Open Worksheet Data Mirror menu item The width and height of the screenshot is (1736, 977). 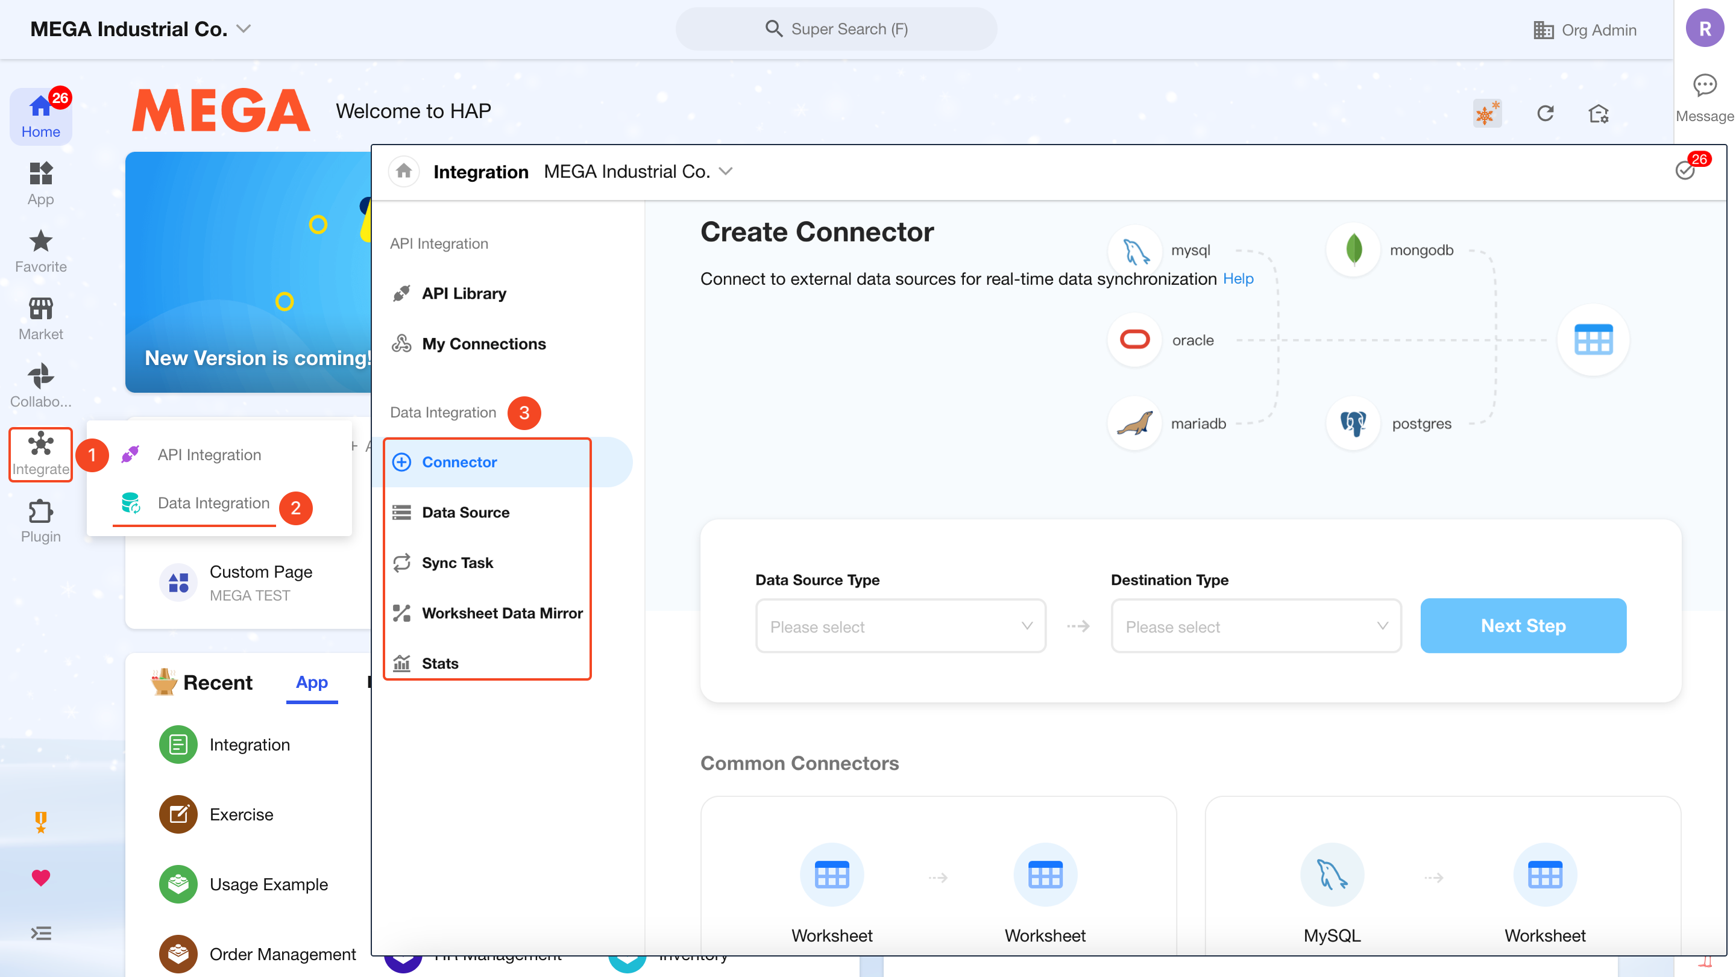[502, 613]
